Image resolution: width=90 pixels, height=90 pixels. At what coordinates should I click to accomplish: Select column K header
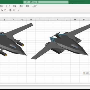click(x=57, y=20)
